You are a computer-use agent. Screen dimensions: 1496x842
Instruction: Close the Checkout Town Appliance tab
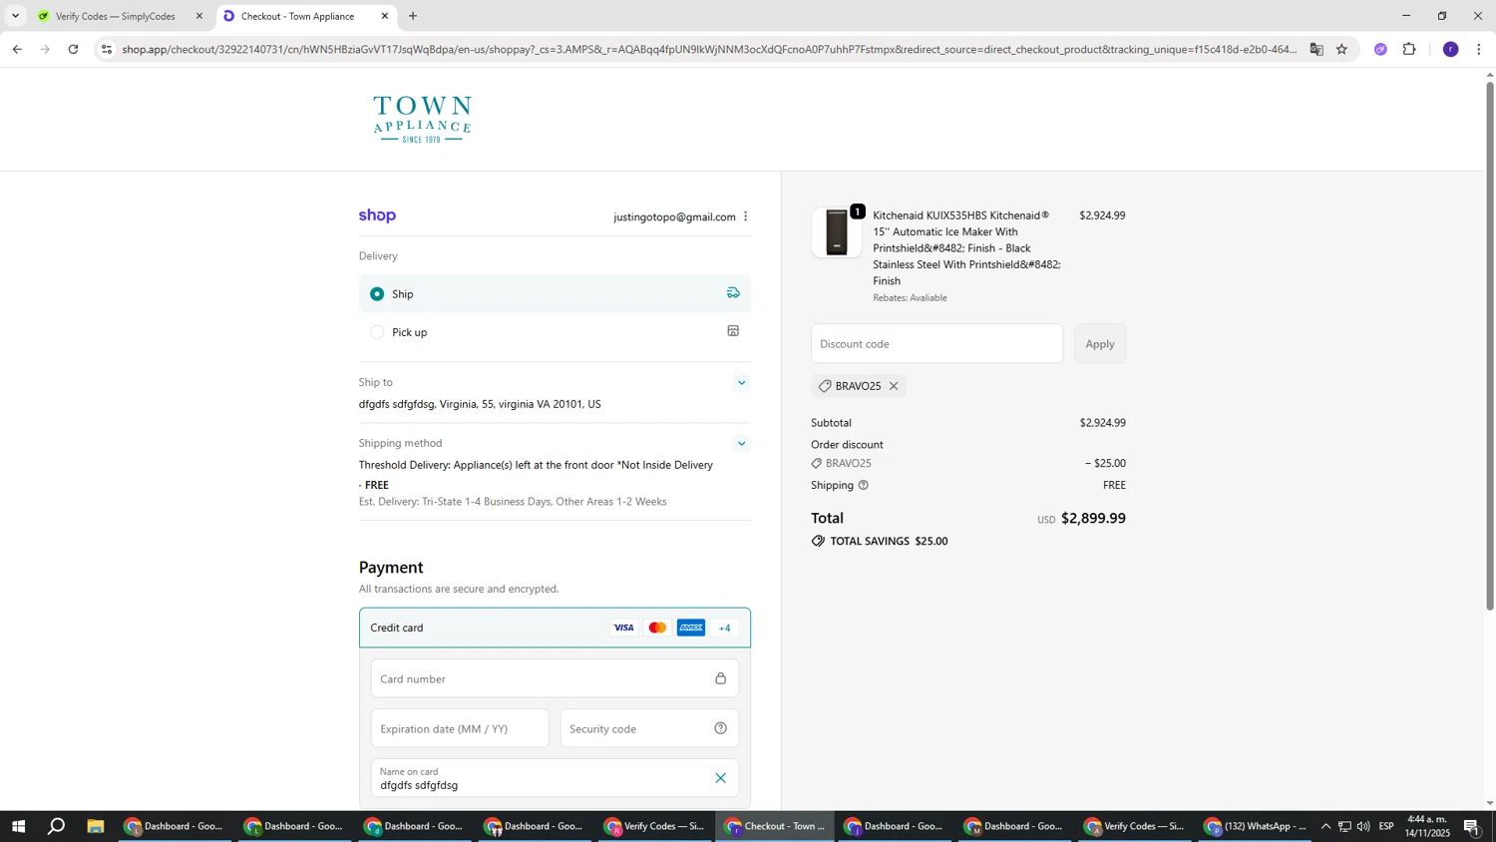[385, 16]
